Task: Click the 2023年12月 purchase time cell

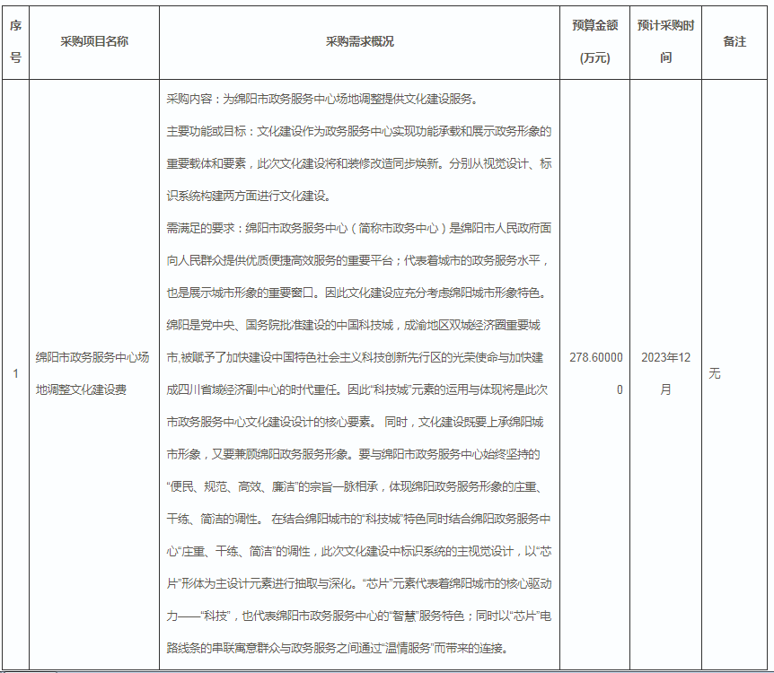Action: tap(665, 373)
